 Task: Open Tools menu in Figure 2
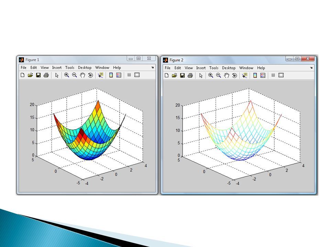tap(214, 68)
